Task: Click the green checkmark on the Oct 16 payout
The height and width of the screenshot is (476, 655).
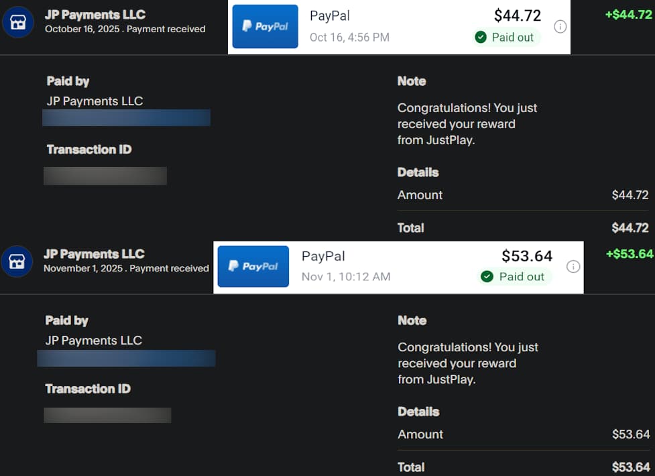Action: (481, 38)
